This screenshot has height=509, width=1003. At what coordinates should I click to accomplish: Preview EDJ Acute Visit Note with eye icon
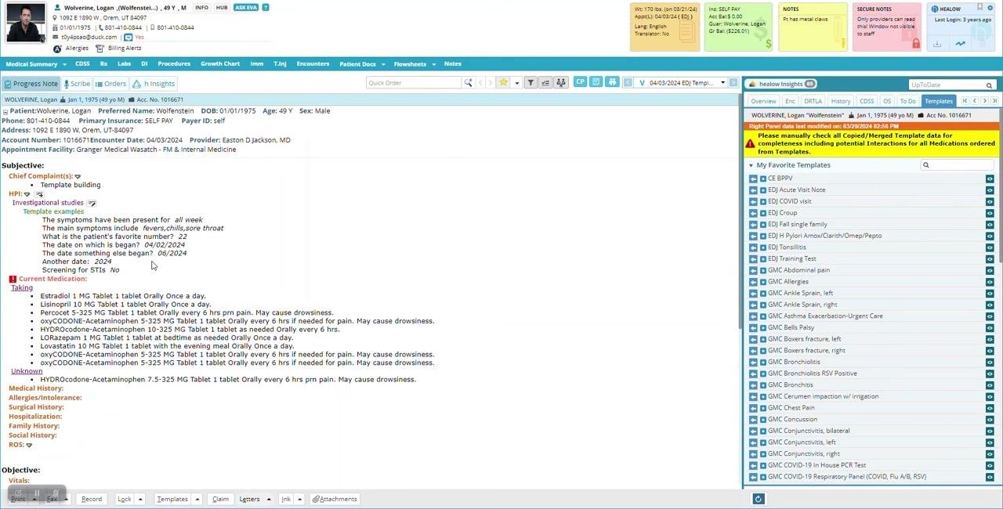[990, 190]
